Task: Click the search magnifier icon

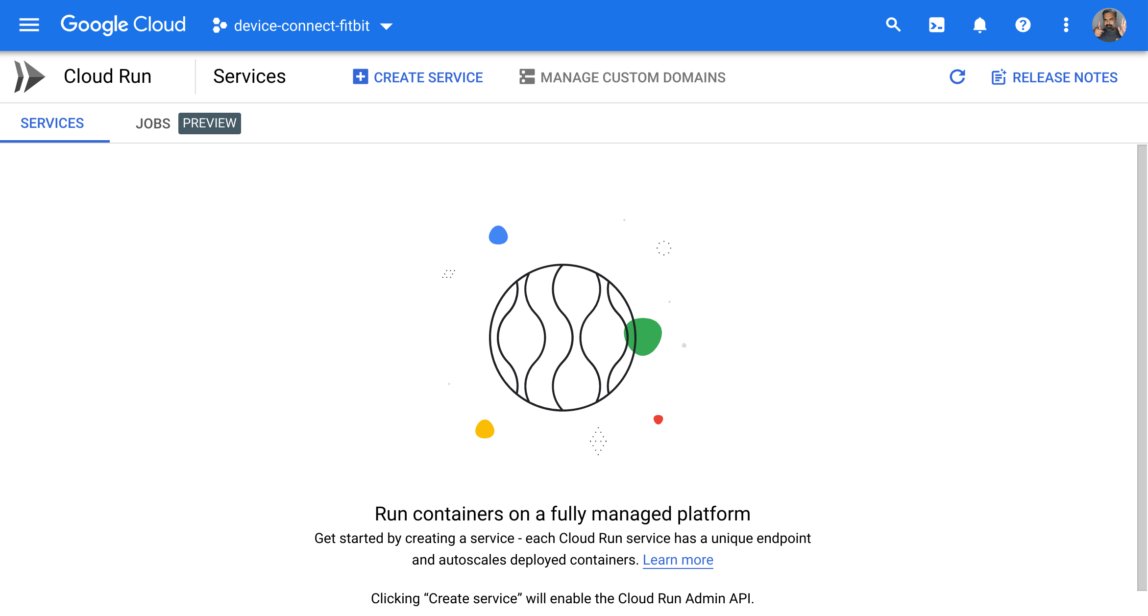Action: coord(893,25)
